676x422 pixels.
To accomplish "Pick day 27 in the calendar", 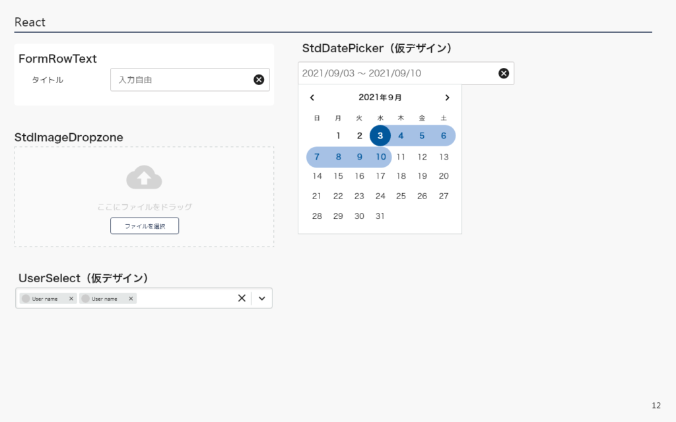I will click(444, 196).
